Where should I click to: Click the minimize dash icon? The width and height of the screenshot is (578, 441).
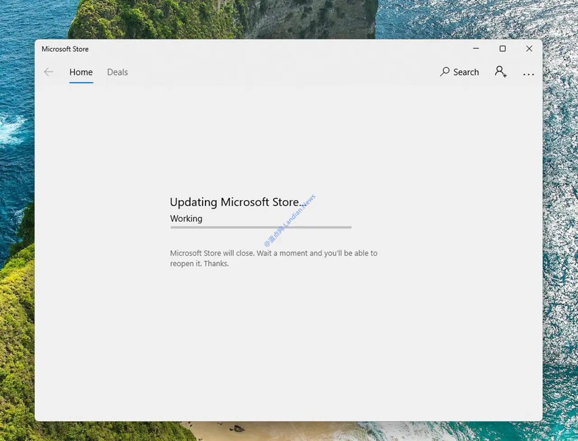tap(476, 48)
